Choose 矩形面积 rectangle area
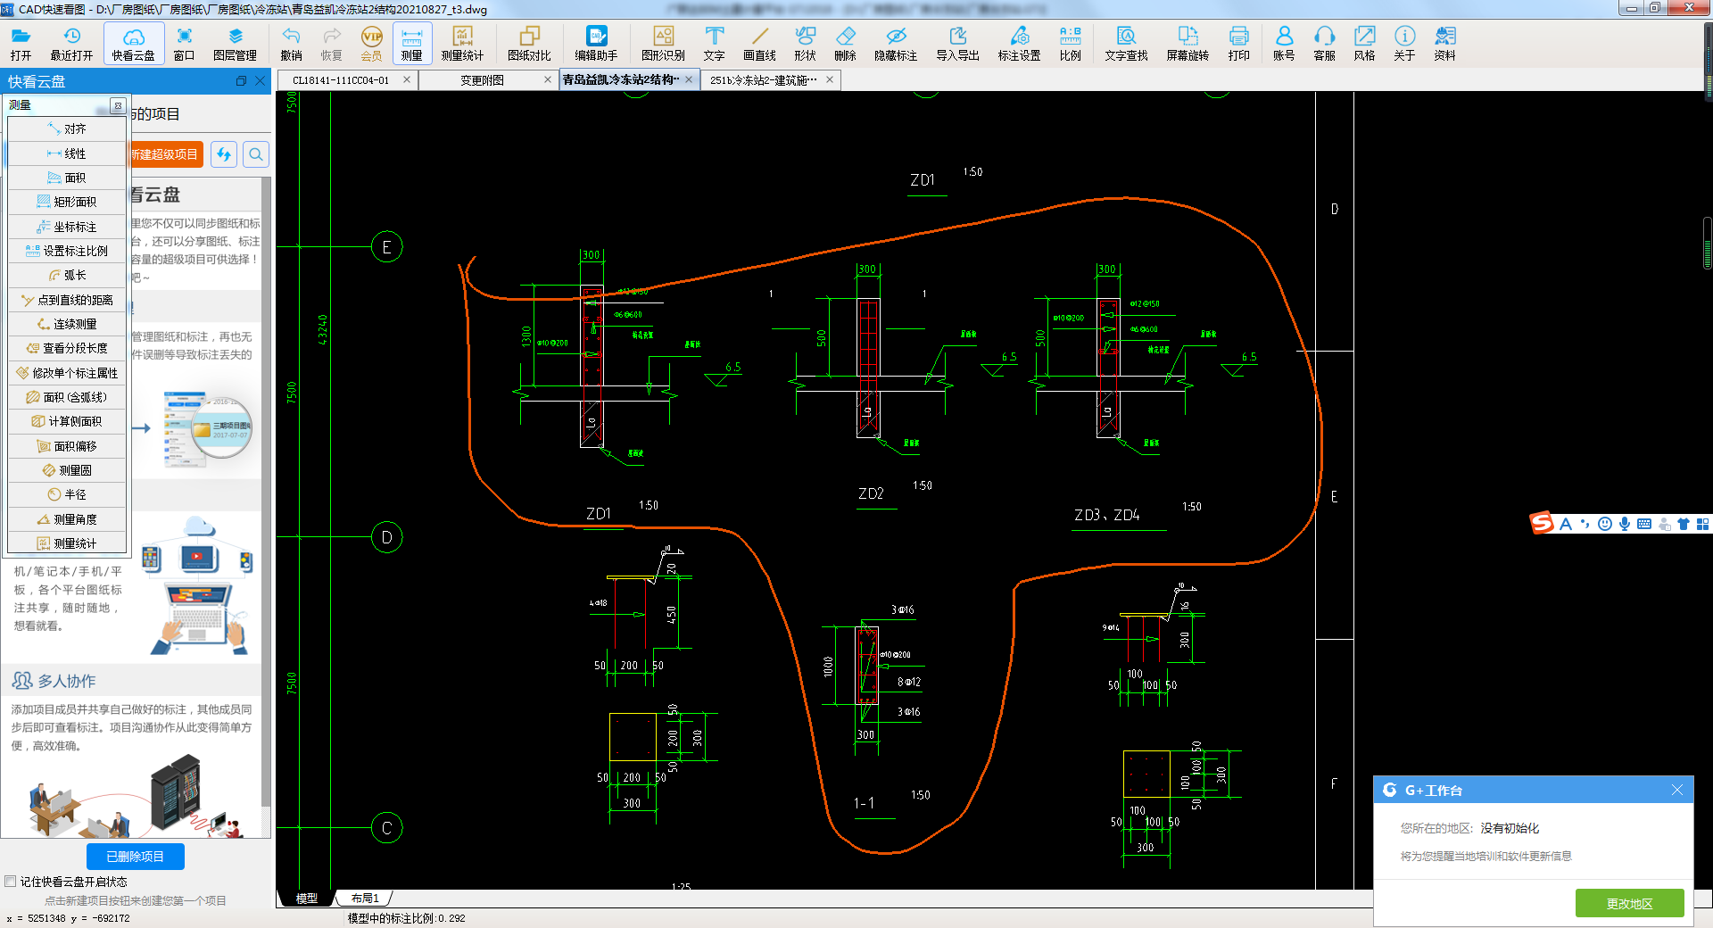Viewport: 1713px width, 928px height. tap(67, 202)
